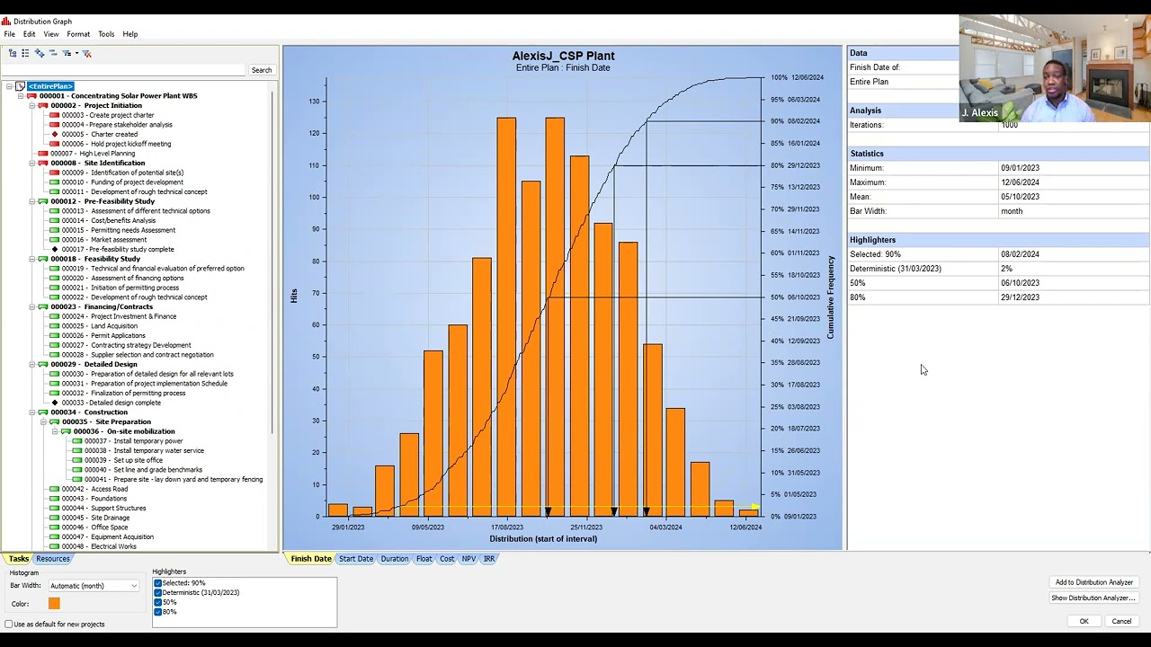Click the tallest histogram bar at 17/08/2023

(x=506, y=317)
